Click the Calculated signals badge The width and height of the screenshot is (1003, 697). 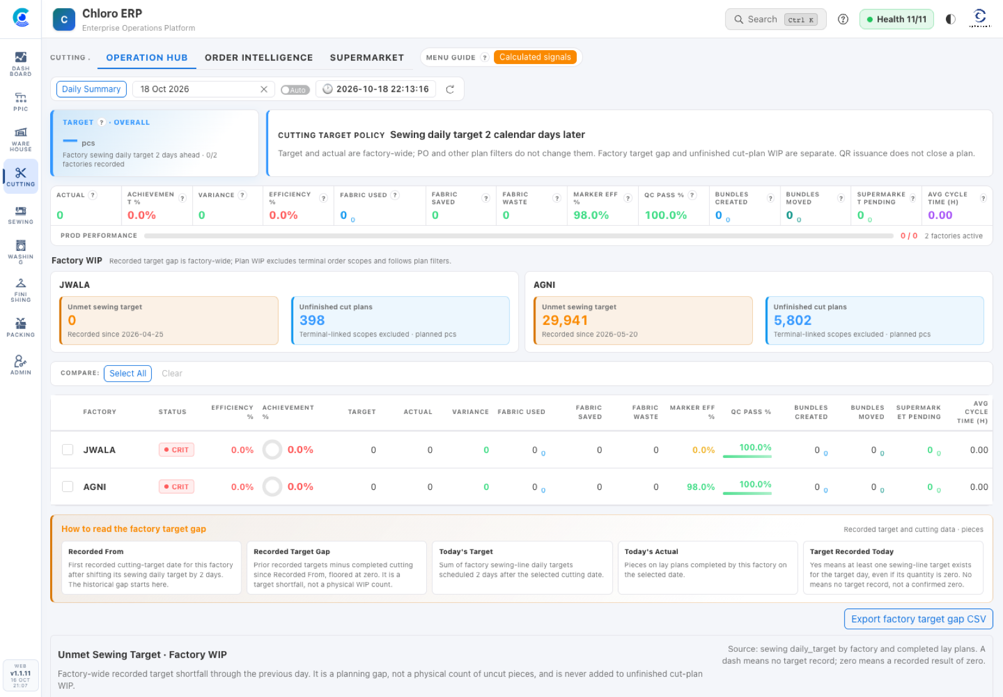point(535,57)
